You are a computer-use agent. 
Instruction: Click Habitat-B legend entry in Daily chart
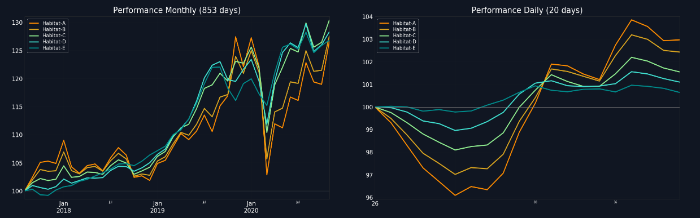tap(397, 29)
